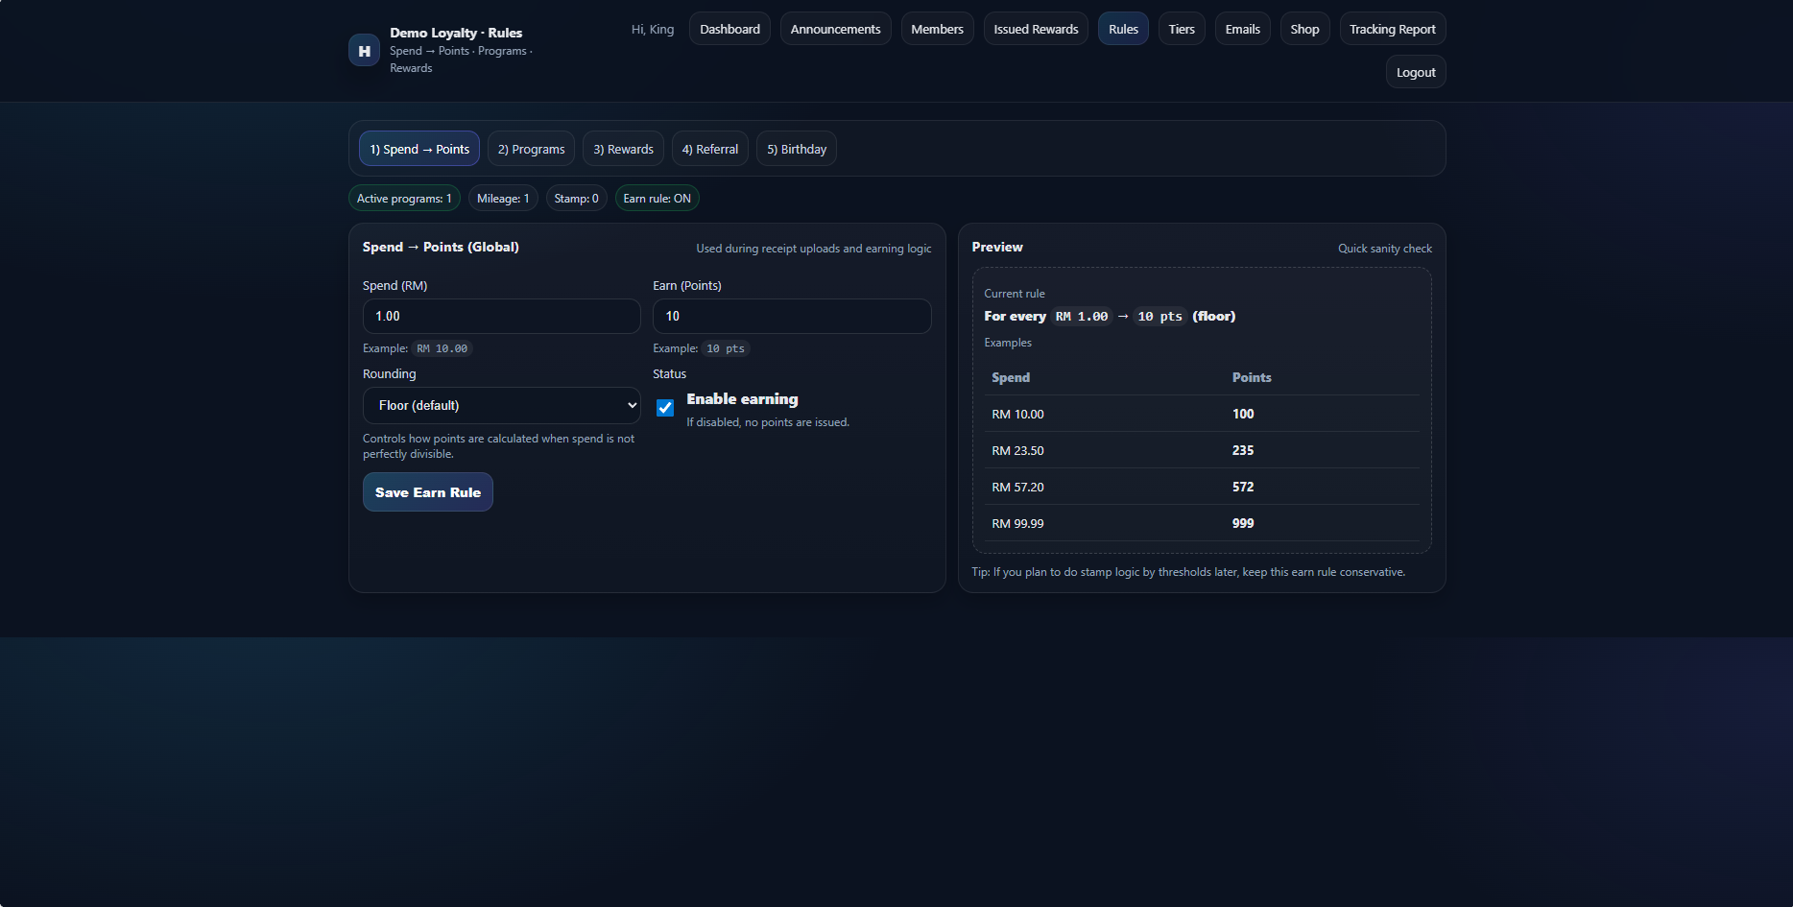1793x907 pixels.
Task: Open the Dashboard page
Action: [729, 29]
